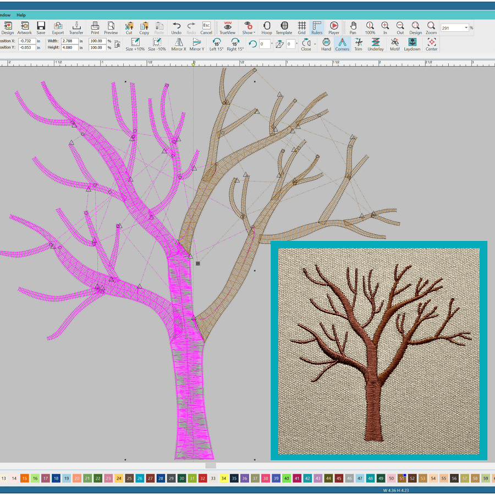Click the Trim tool icon
This screenshot has width=495, height=495.
click(x=358, y=45)
